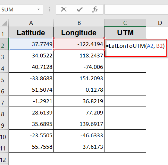The width and height of the screenshot is (168, 165).
Task: Select cell containing latitude 51.5074
Action: tap(31, 90)
